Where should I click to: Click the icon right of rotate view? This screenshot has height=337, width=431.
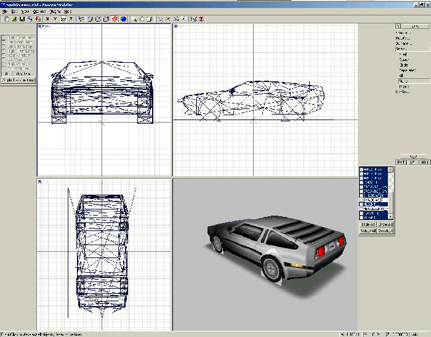coord(149,19)
